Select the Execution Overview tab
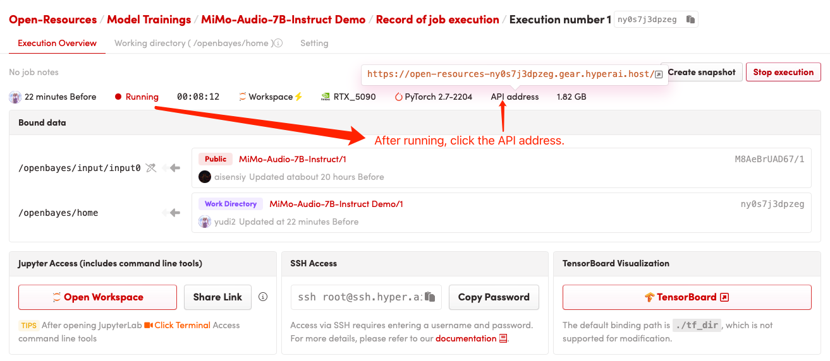Viewport: 830px width, 361px height. pyautogui.click(x=57, y=44)
